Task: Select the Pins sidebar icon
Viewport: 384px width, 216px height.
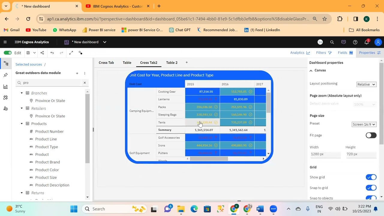Action: click(6, 75)
